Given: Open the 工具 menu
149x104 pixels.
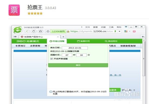Looking at the screenshot, I should tap(111, 27).
